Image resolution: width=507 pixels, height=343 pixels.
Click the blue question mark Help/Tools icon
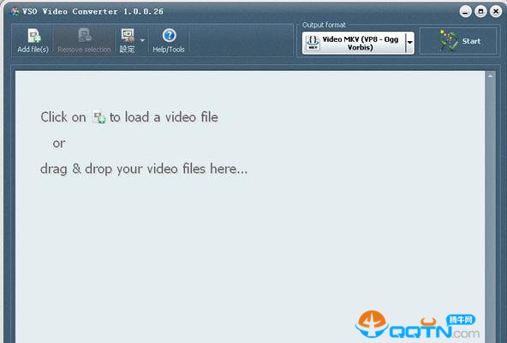click(169, 36)
